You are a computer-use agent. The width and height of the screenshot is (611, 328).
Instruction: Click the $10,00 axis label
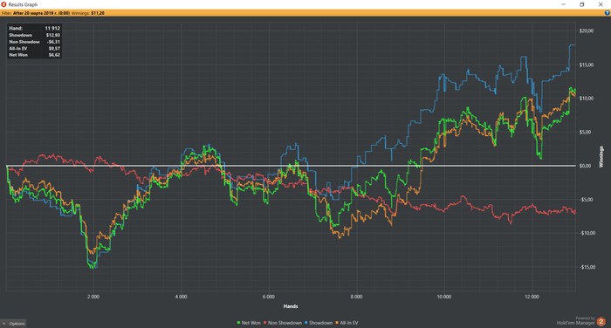click(587, 99)
